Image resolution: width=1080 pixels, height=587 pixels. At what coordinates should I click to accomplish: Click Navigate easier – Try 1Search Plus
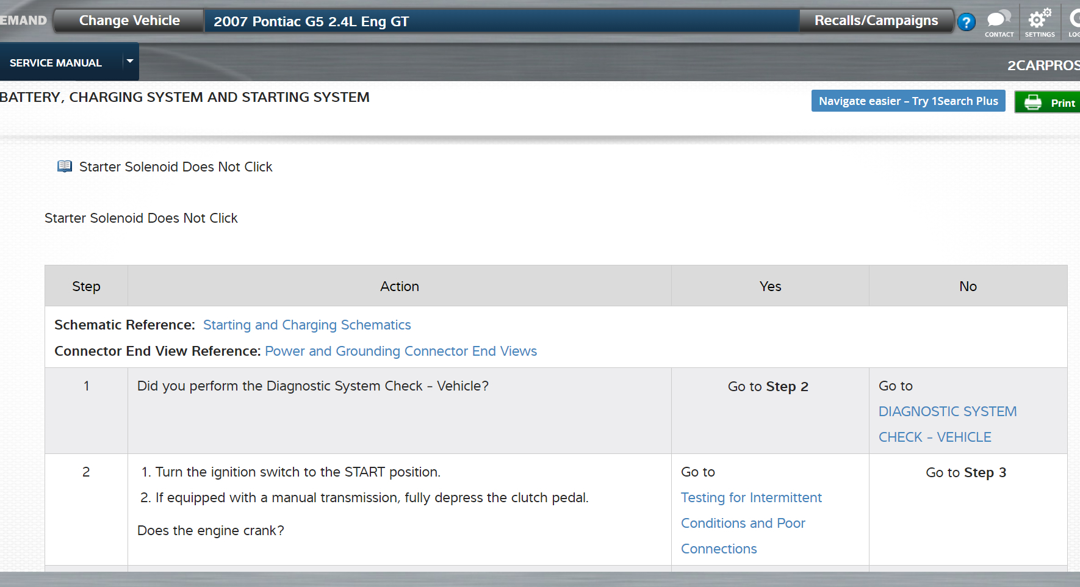tap(908, 101)
